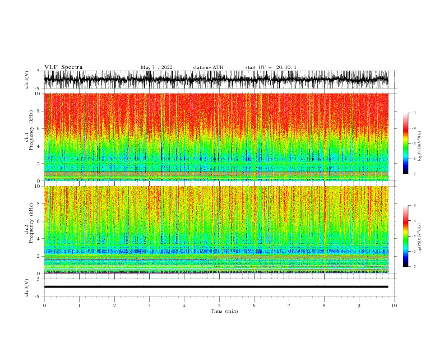Click the "ch.2 Frequency (kHz)" axis label

point(29,223)
